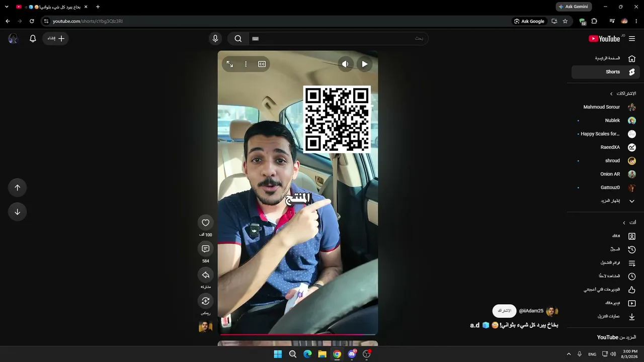Go back in Chrome browser

click(x=8, y=21)
